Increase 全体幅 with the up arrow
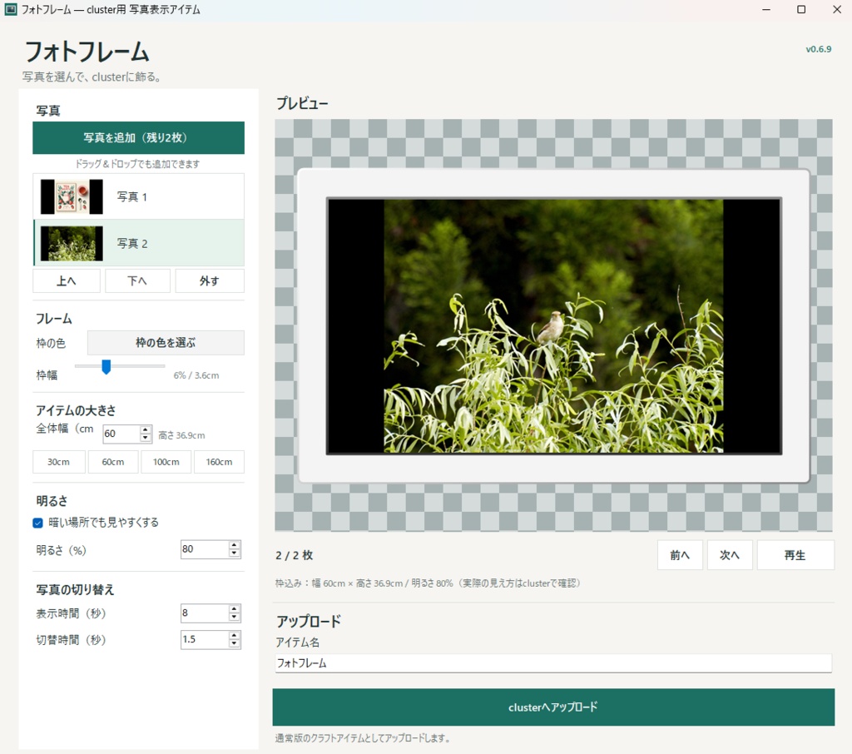The image size is (852, 754). 146,429
